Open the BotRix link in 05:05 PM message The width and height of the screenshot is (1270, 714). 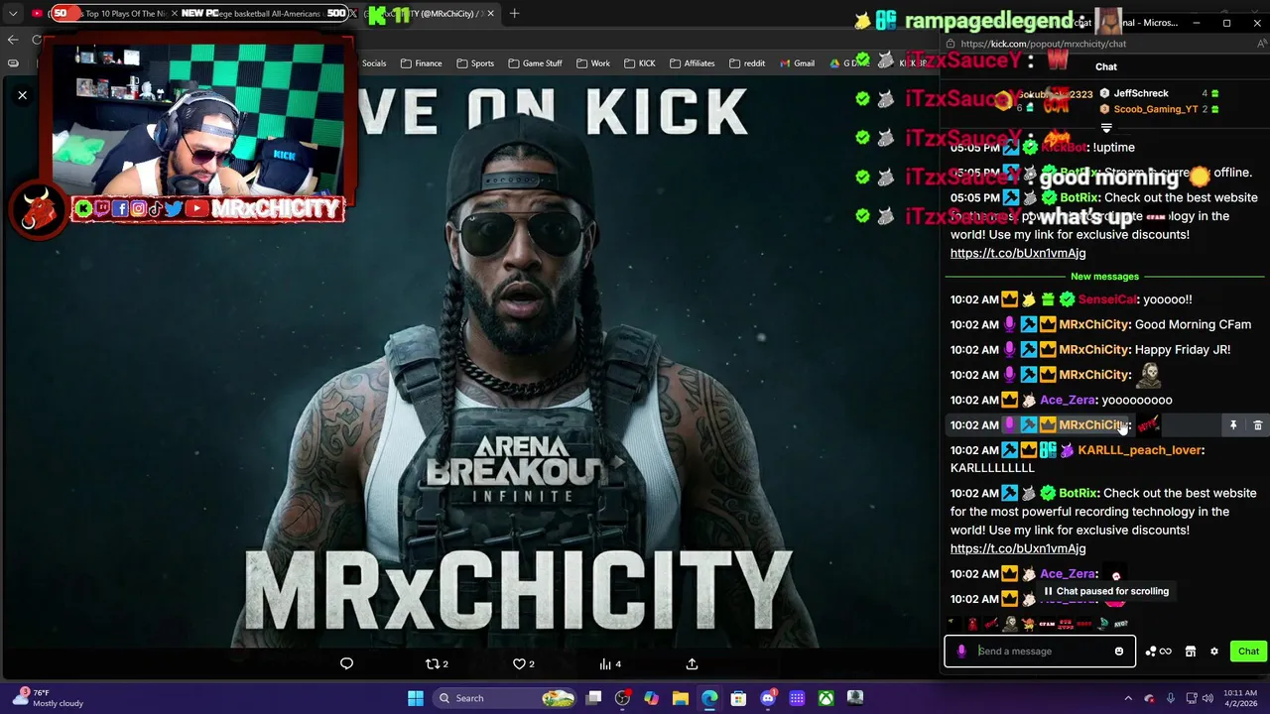click(1018, 253)
